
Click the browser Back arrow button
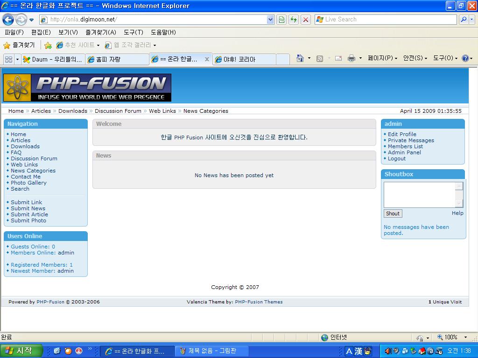click(8, 20)
